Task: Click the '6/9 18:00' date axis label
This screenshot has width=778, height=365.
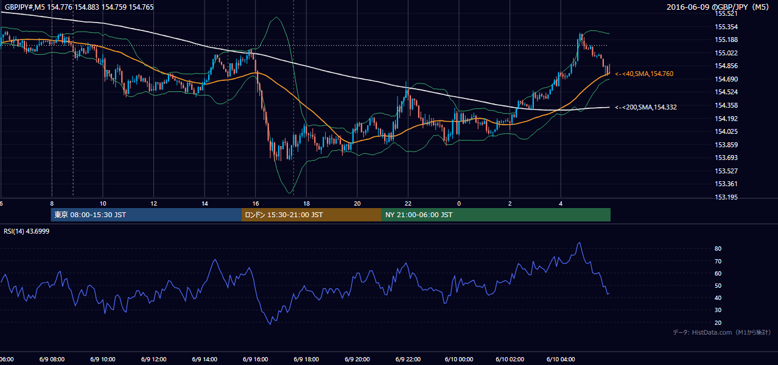Action: tap(306, 360)
